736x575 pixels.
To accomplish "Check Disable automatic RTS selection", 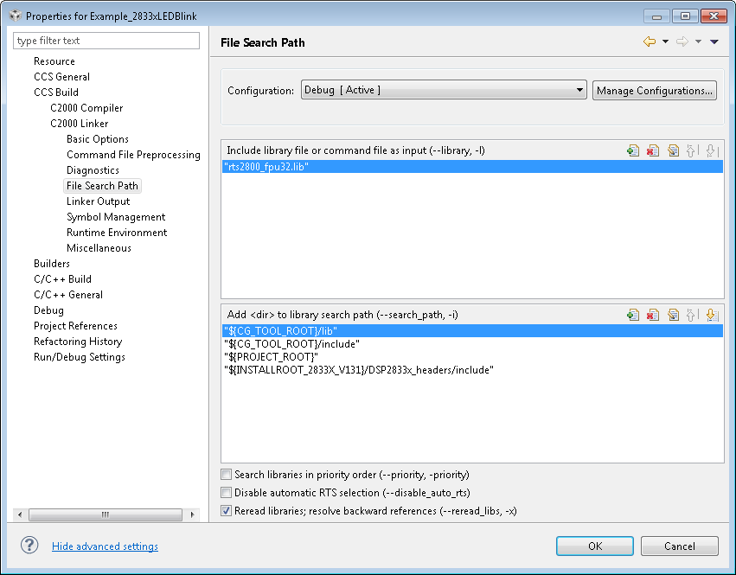I will click(227, 493).
